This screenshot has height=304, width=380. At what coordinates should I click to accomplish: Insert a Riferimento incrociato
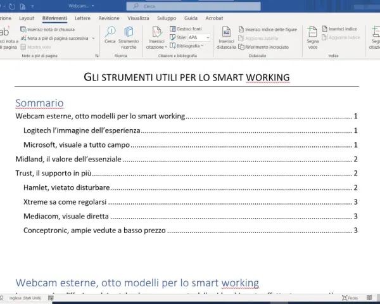[263, 47]
